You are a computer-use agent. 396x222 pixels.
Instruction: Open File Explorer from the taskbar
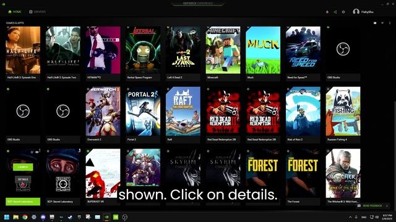point(16,217)
